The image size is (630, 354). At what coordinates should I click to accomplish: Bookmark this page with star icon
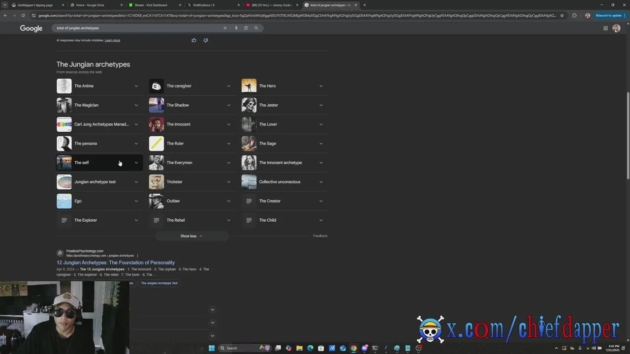pyautogui.click(x=562, y=15)
